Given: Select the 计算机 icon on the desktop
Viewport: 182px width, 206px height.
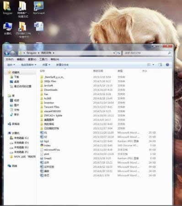Looking at the screenshot, I should pyautogui.click(x=8, y=29).
